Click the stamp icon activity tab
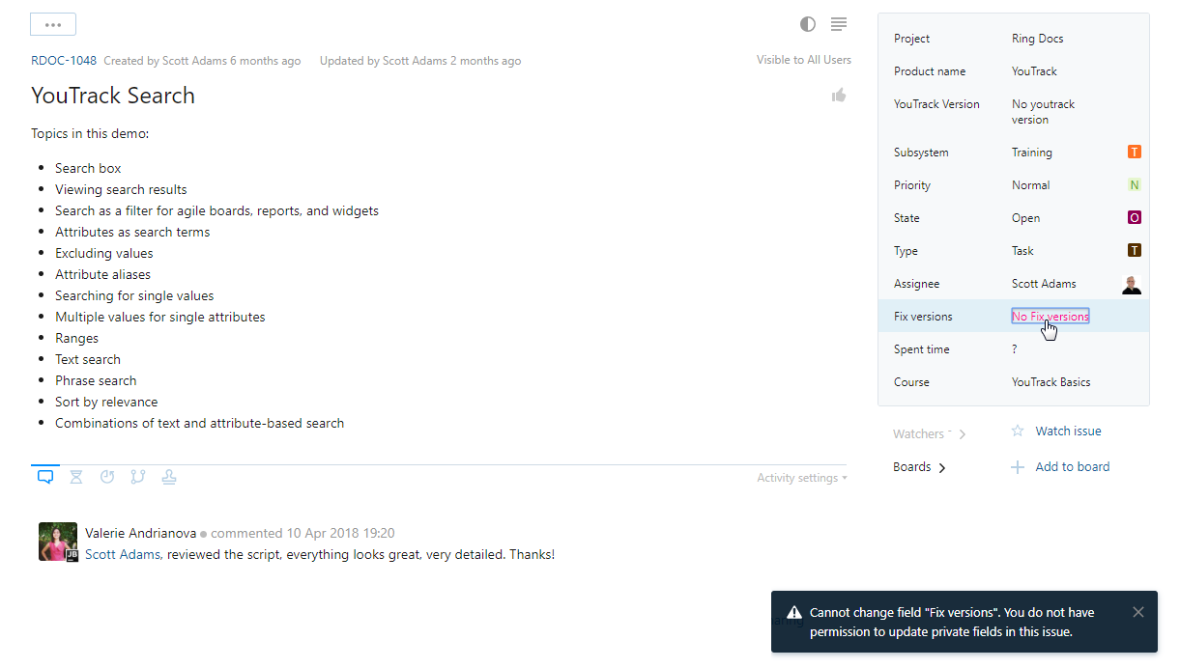 [169, 477]
